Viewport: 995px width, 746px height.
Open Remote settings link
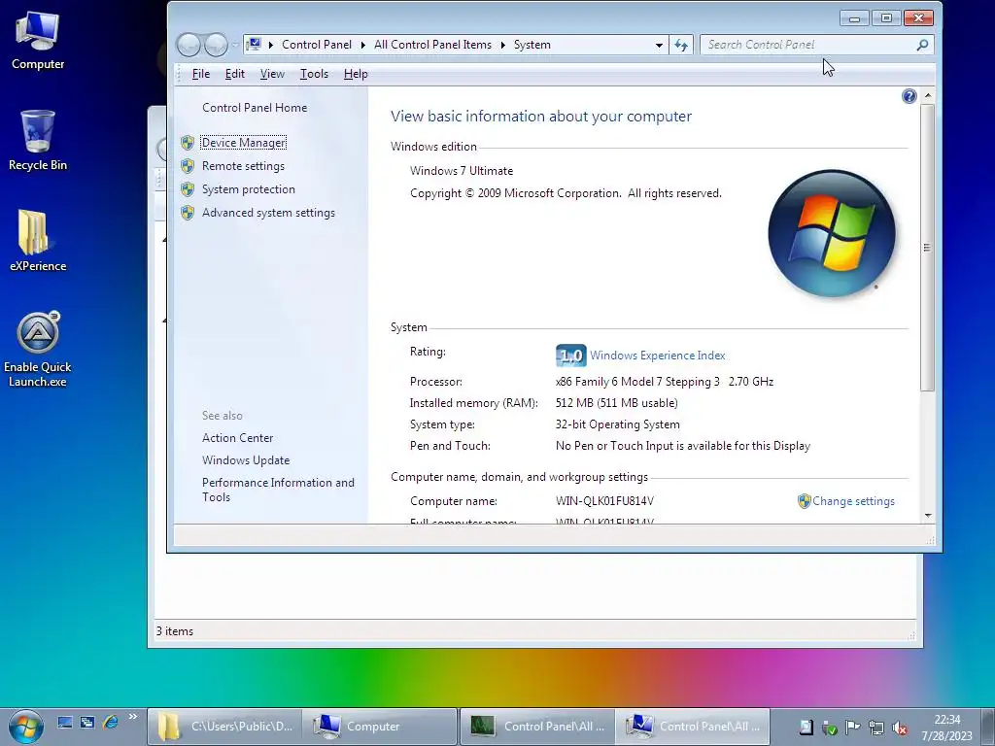pos(243,165)
